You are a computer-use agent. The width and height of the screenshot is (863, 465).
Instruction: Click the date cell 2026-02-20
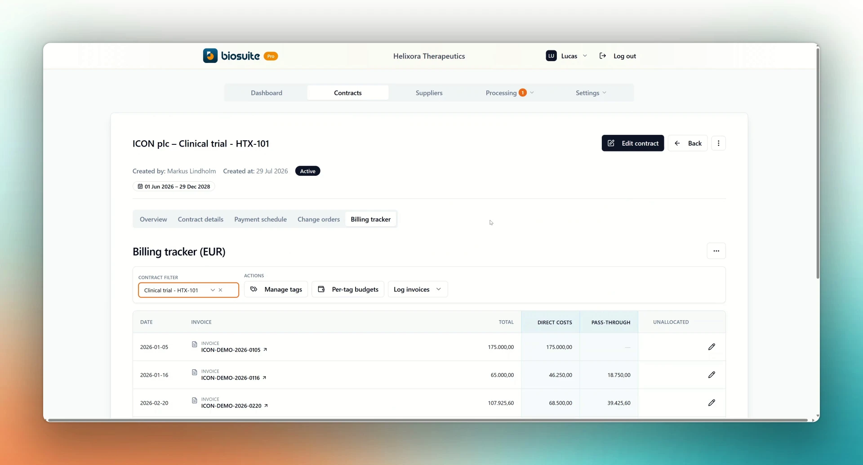154,403
